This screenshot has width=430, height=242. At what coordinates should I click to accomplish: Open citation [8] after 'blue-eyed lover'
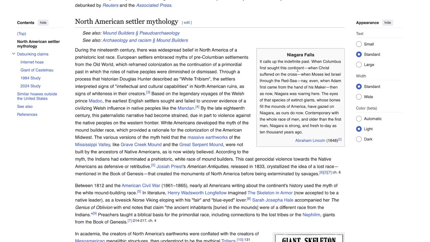(x=249, y=199)
